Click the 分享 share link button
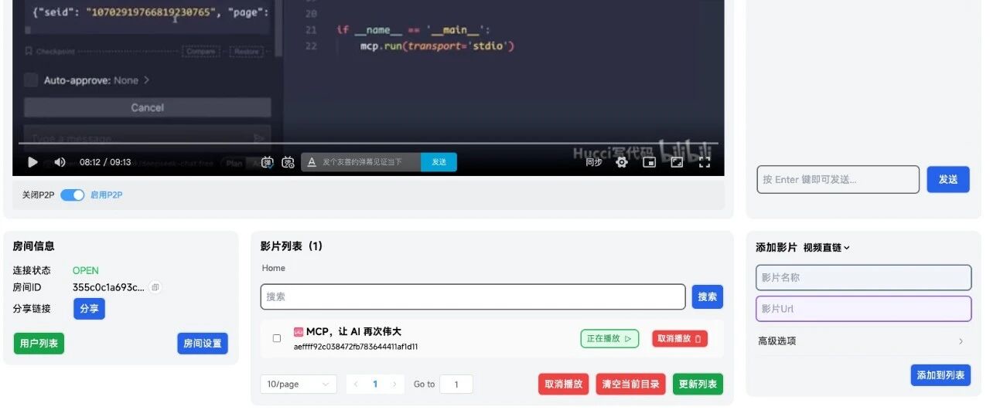 (89, 309)
